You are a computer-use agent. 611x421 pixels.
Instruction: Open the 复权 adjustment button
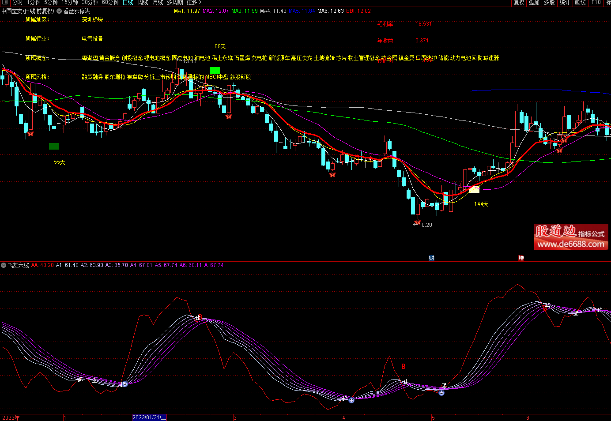point(519,2)
